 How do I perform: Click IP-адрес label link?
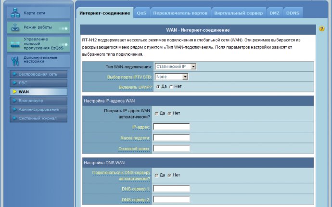click(141, 127)
